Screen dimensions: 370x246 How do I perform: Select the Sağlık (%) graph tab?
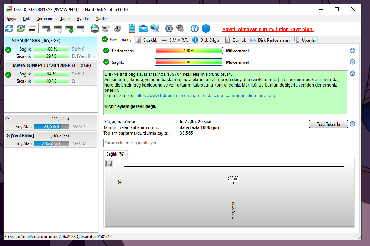(115, 154)
